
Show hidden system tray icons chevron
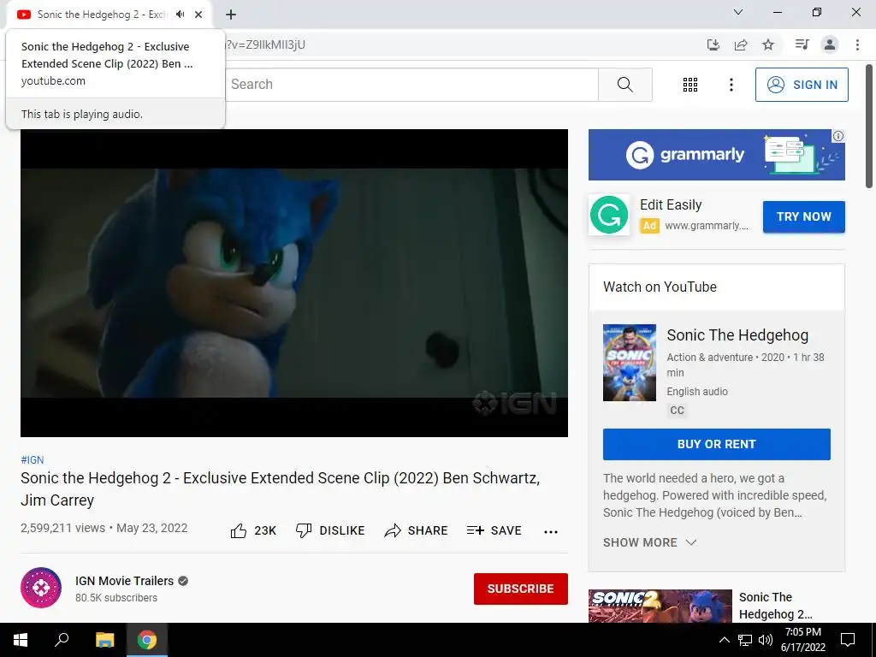(724, 640)
